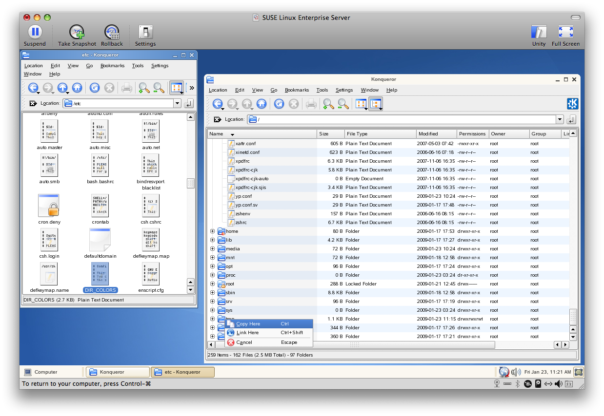Screen dimensions: 604x416
Task: Zoom out on the /etc icon view
Action: tap(159, 88)
